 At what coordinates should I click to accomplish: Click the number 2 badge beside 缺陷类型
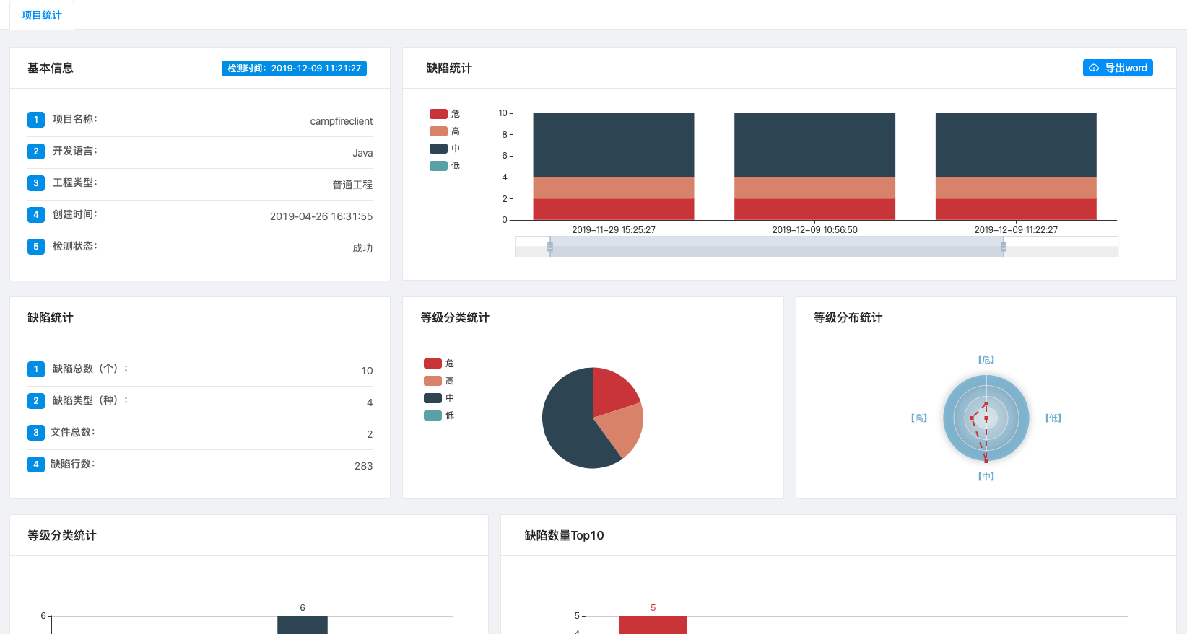coord(36,401)
